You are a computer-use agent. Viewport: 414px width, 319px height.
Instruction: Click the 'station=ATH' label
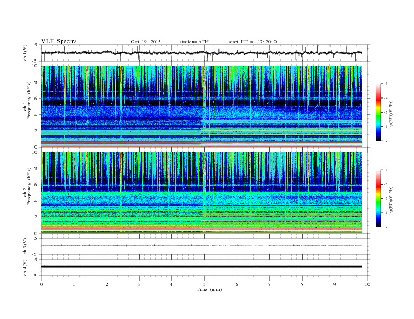tap(194, 42)
